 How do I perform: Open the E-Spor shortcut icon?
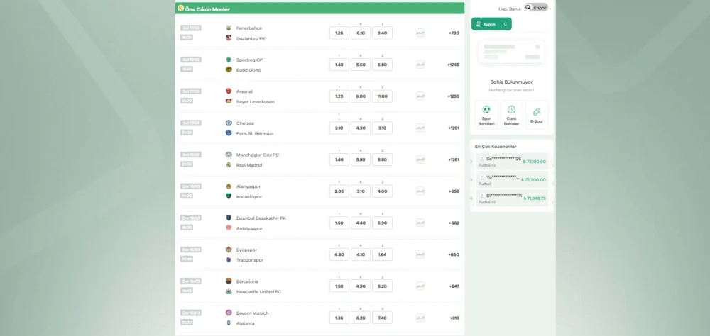click(x=537, y=112)
